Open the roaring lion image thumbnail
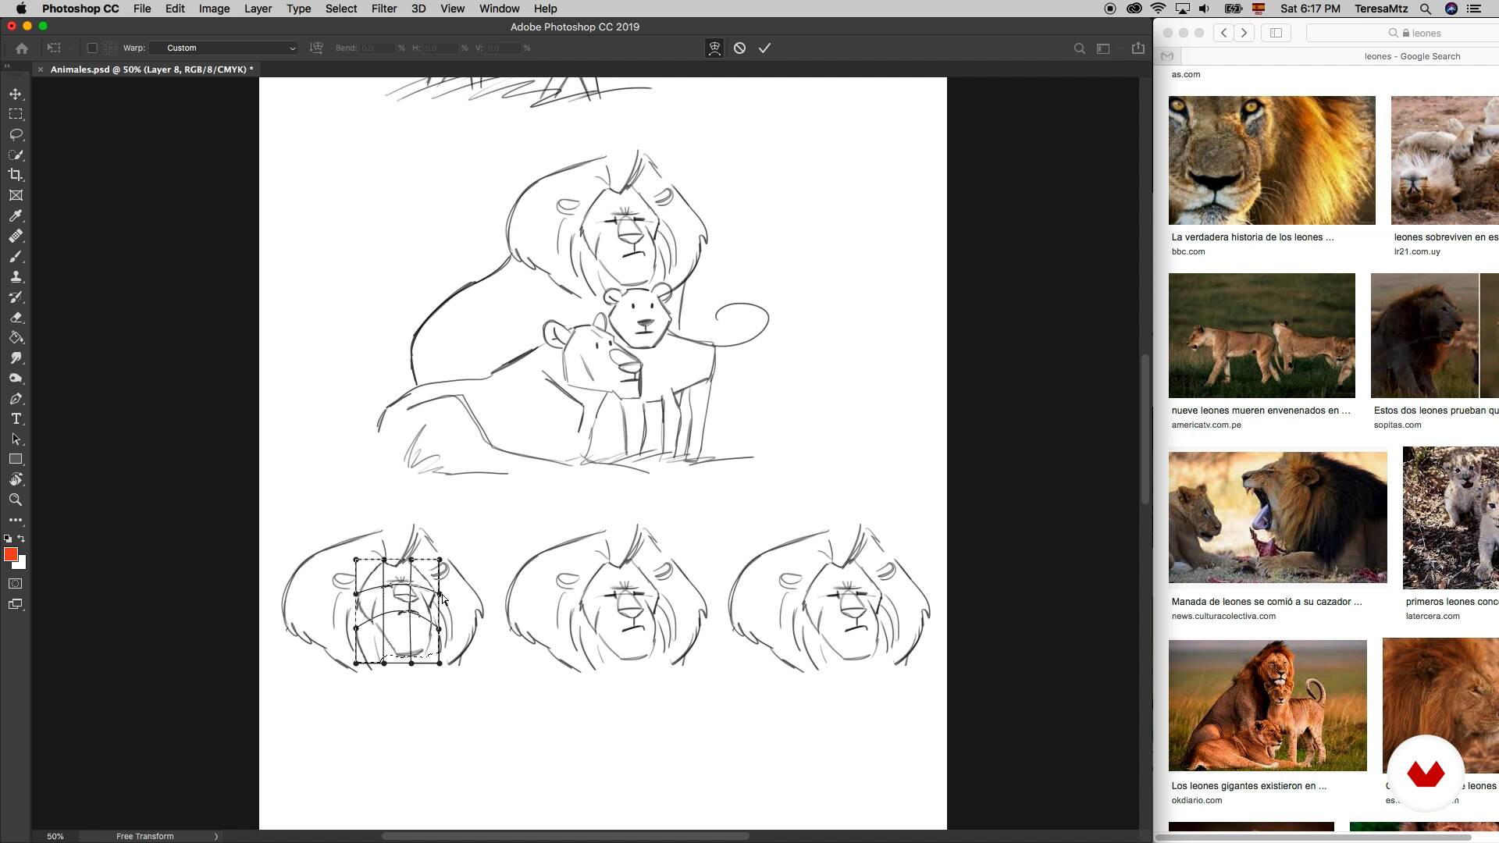 click(x=1277, y=518)
